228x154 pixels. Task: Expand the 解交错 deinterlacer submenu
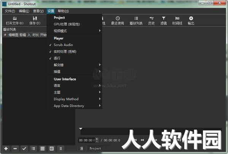coord(75,65)
